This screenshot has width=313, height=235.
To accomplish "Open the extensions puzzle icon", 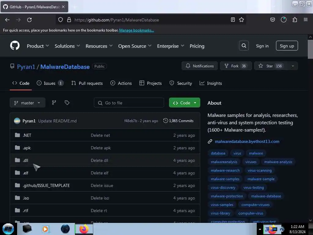I will [295, 20].
